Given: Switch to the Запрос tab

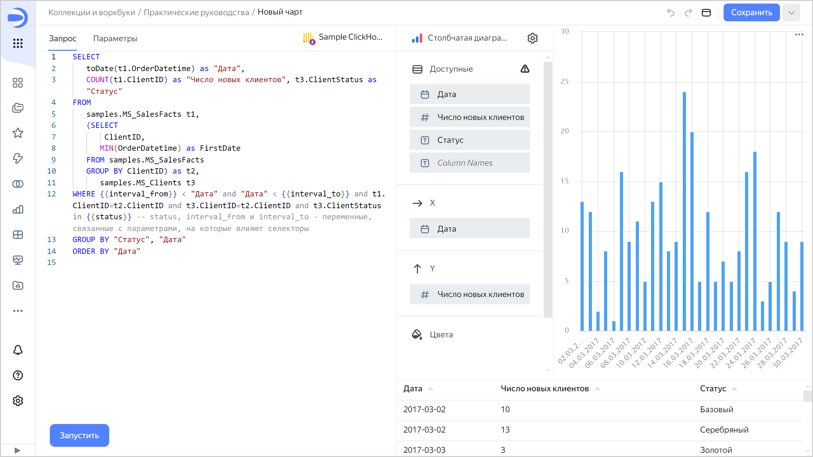Looking at the screenshot, I should (62, 38).
